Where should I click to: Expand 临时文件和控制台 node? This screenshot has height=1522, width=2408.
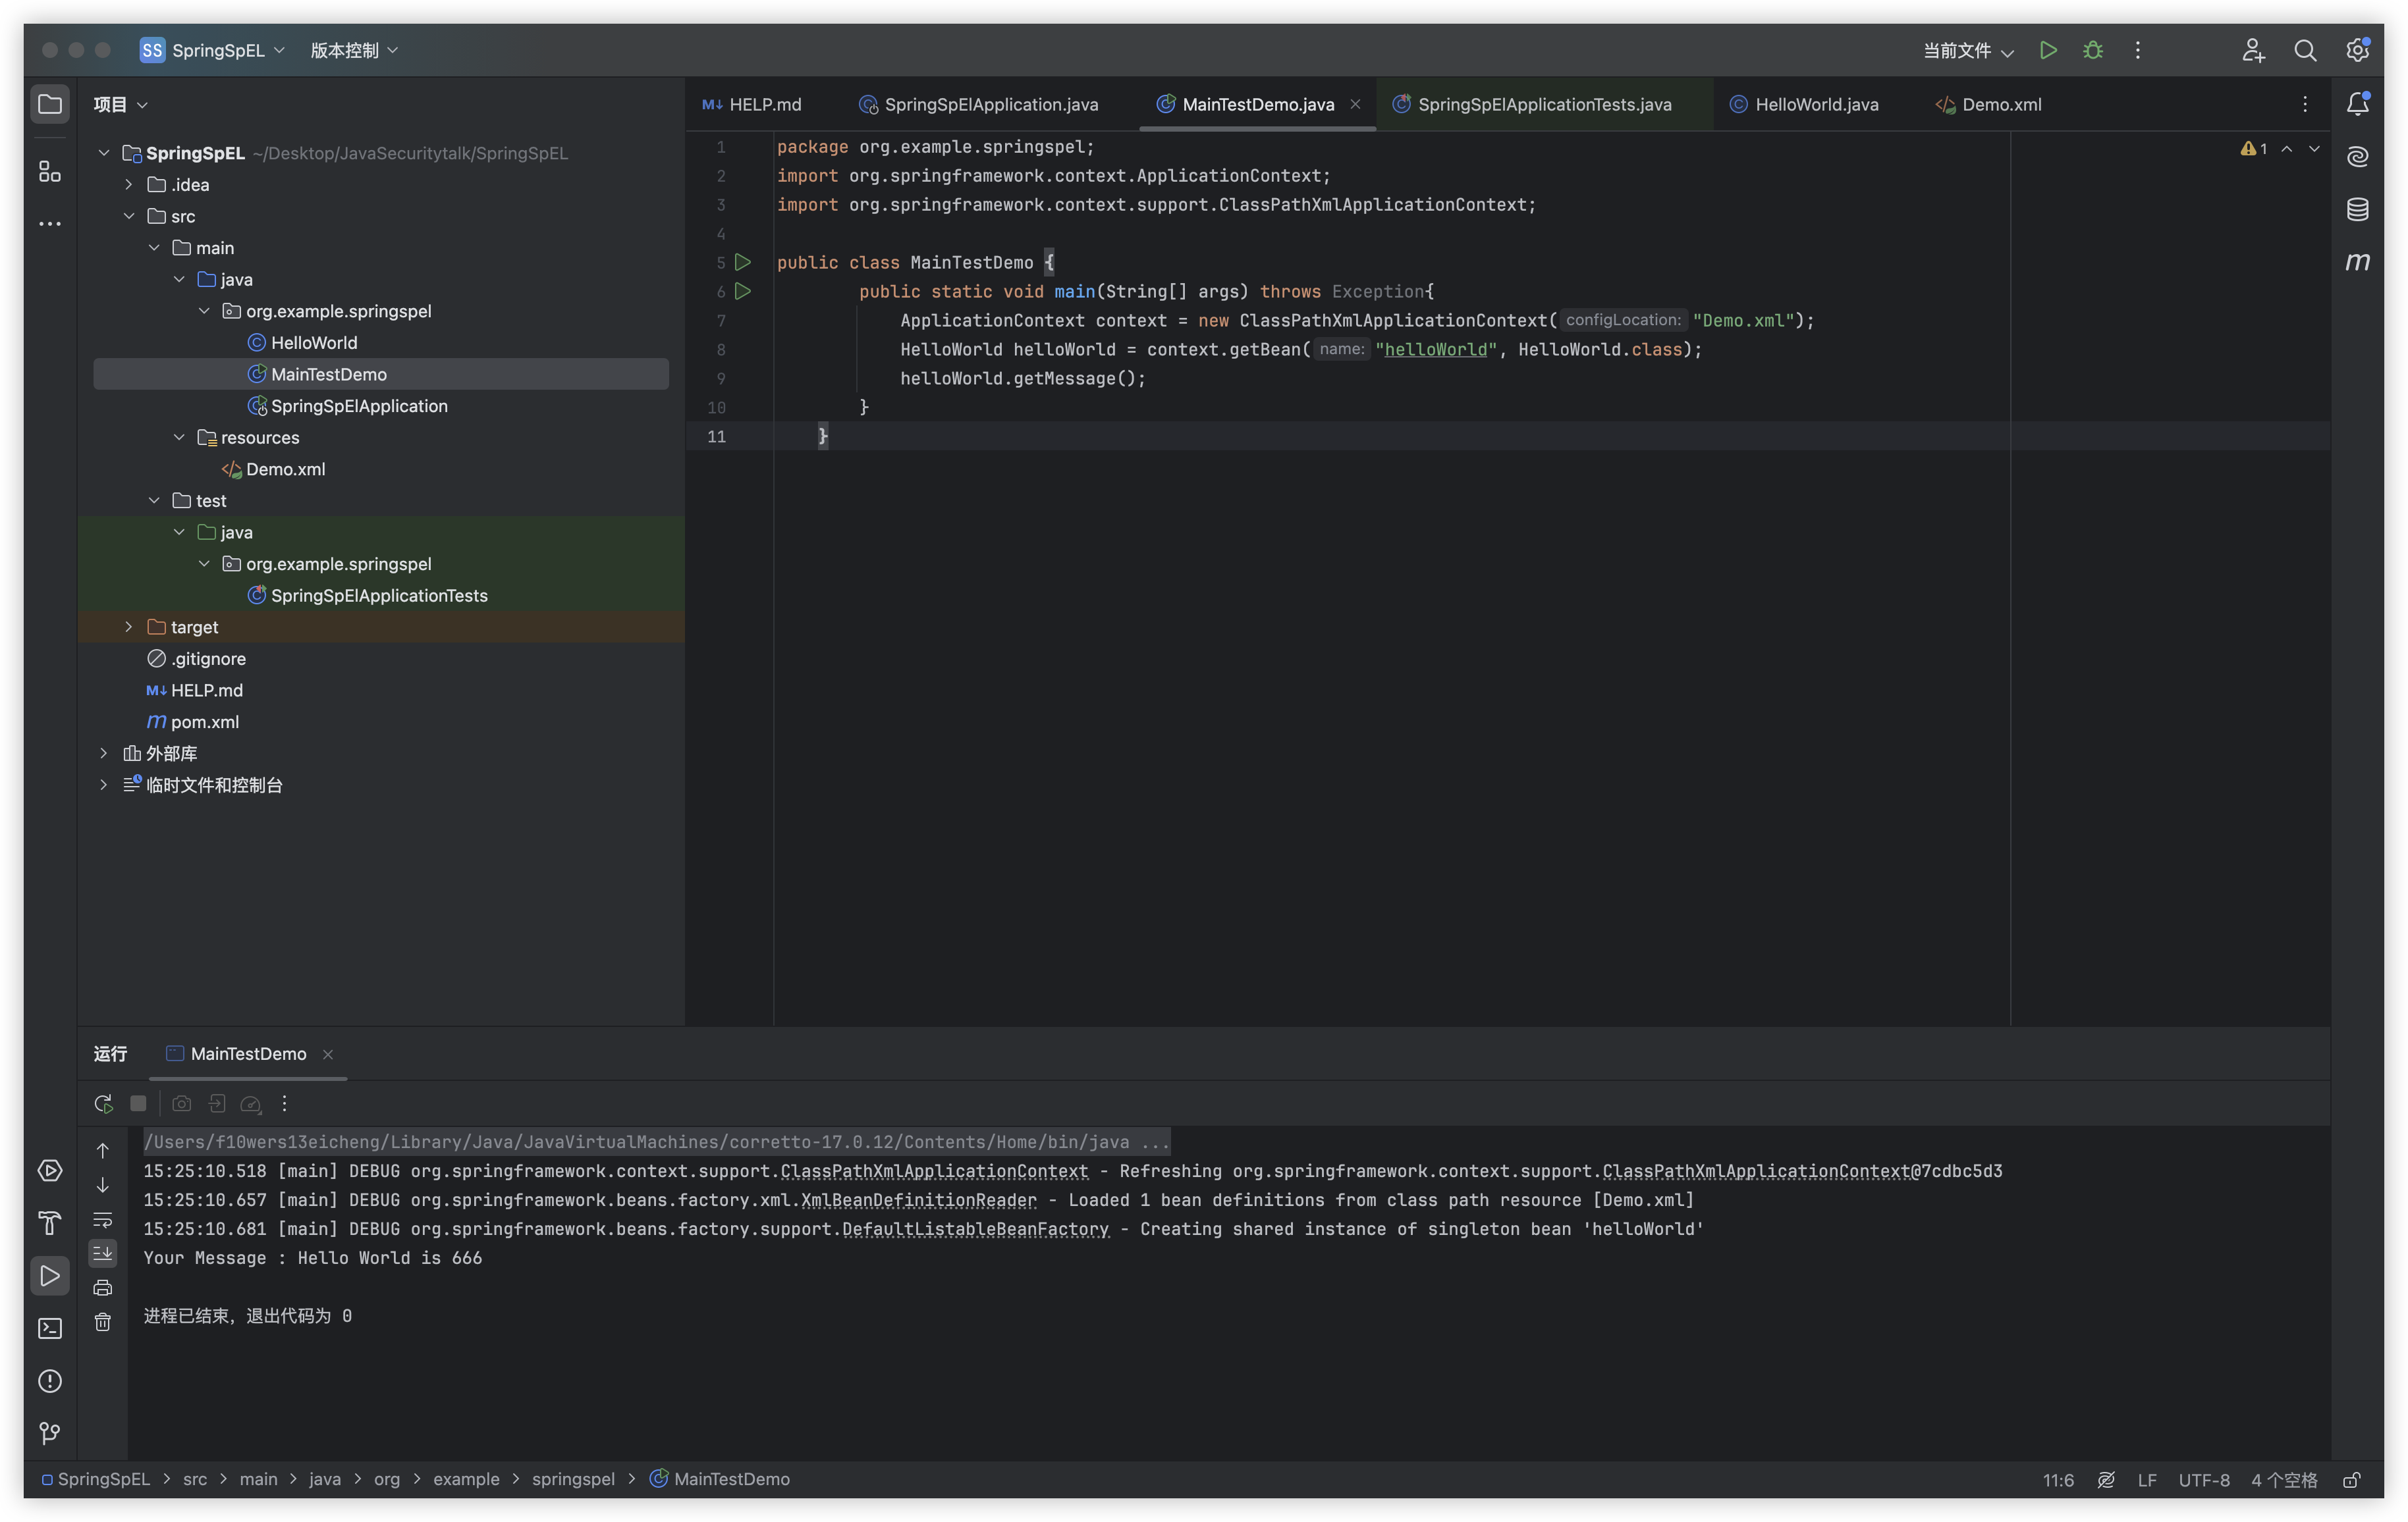[x=103, y=785]
